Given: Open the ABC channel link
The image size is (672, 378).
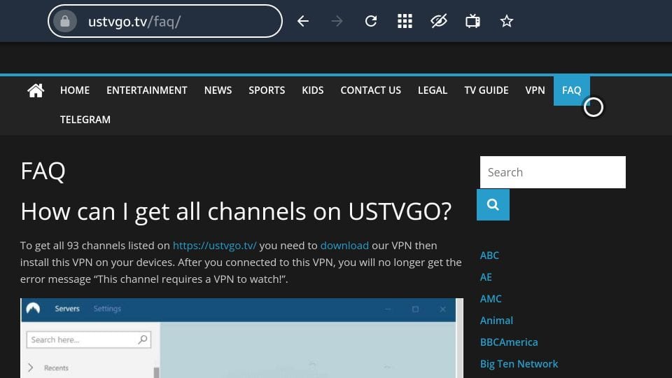Looking at the screenshot, I should pos(489,255).
